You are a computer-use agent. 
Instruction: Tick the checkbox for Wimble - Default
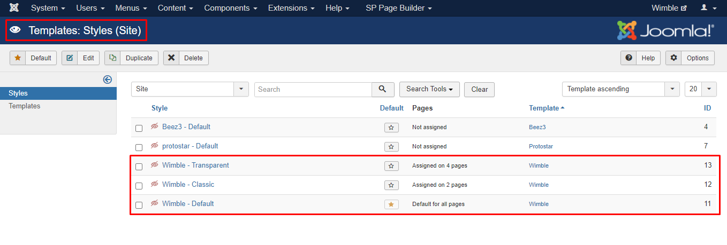(139, 205)
